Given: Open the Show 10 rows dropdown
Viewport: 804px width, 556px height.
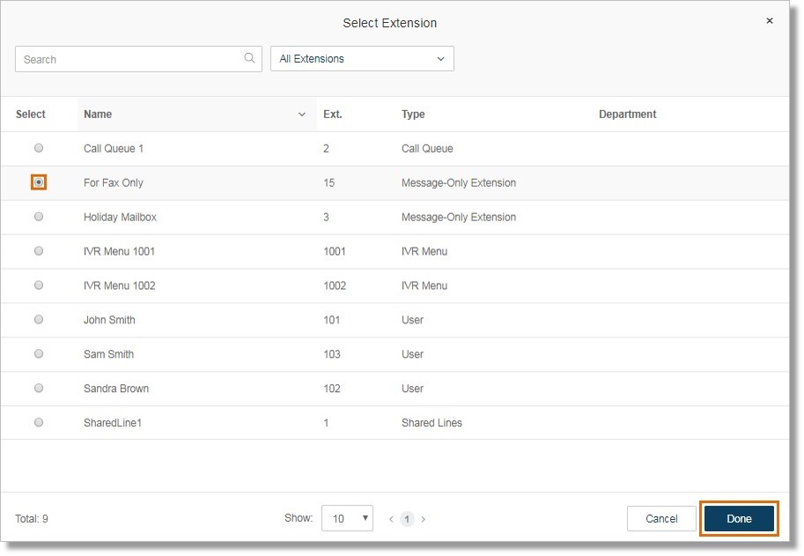Looking at the screenshot, I should point(347,519).
